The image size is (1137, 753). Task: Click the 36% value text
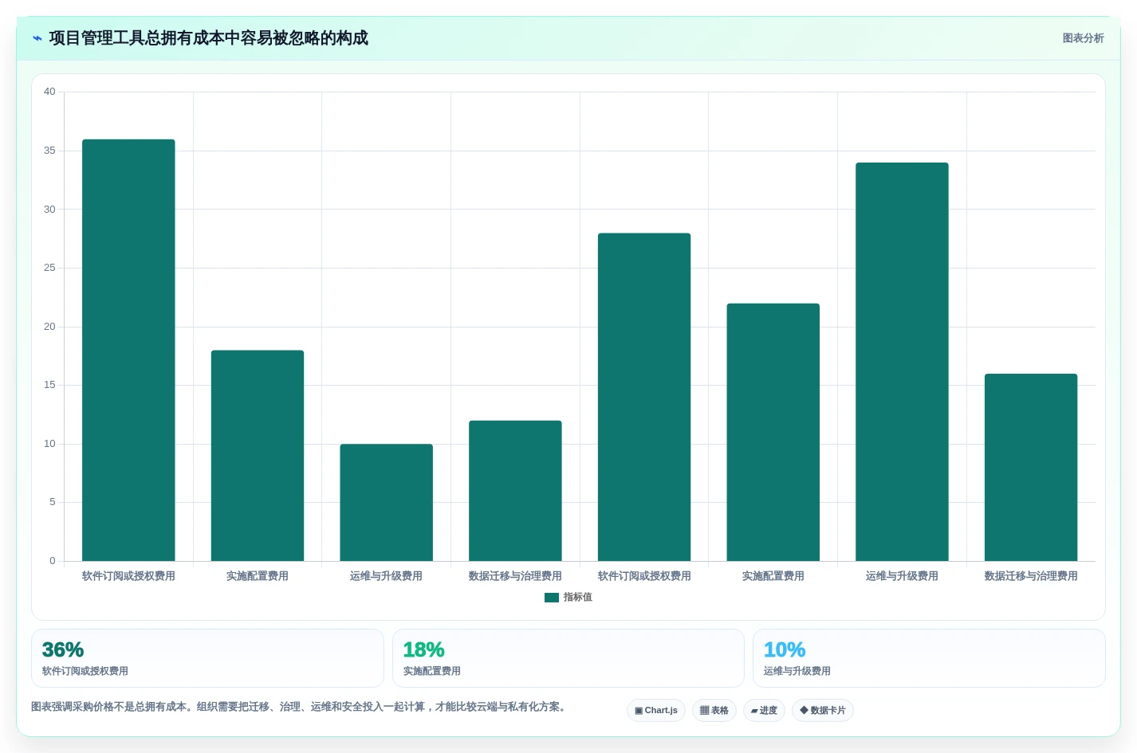63,650
